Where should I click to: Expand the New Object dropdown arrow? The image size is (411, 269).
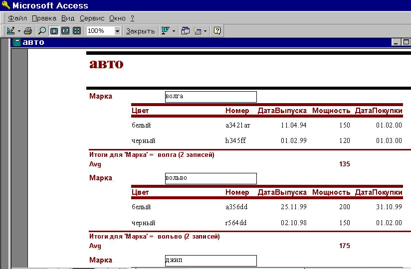(205, 31)
